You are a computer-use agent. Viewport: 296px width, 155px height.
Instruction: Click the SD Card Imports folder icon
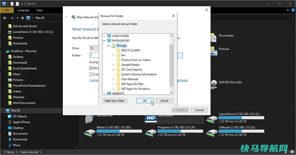coord(118,70)
